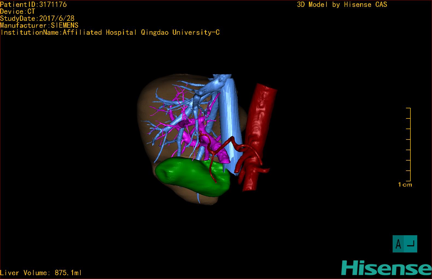This screenshot has width=432, height=279.
Task: Click the PatientID:3171176 text
Action: 33,4
